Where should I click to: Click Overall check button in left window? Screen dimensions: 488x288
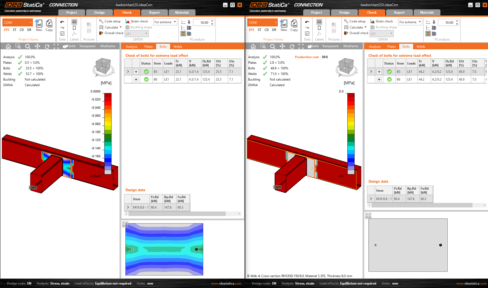click(x=112, y=33)
